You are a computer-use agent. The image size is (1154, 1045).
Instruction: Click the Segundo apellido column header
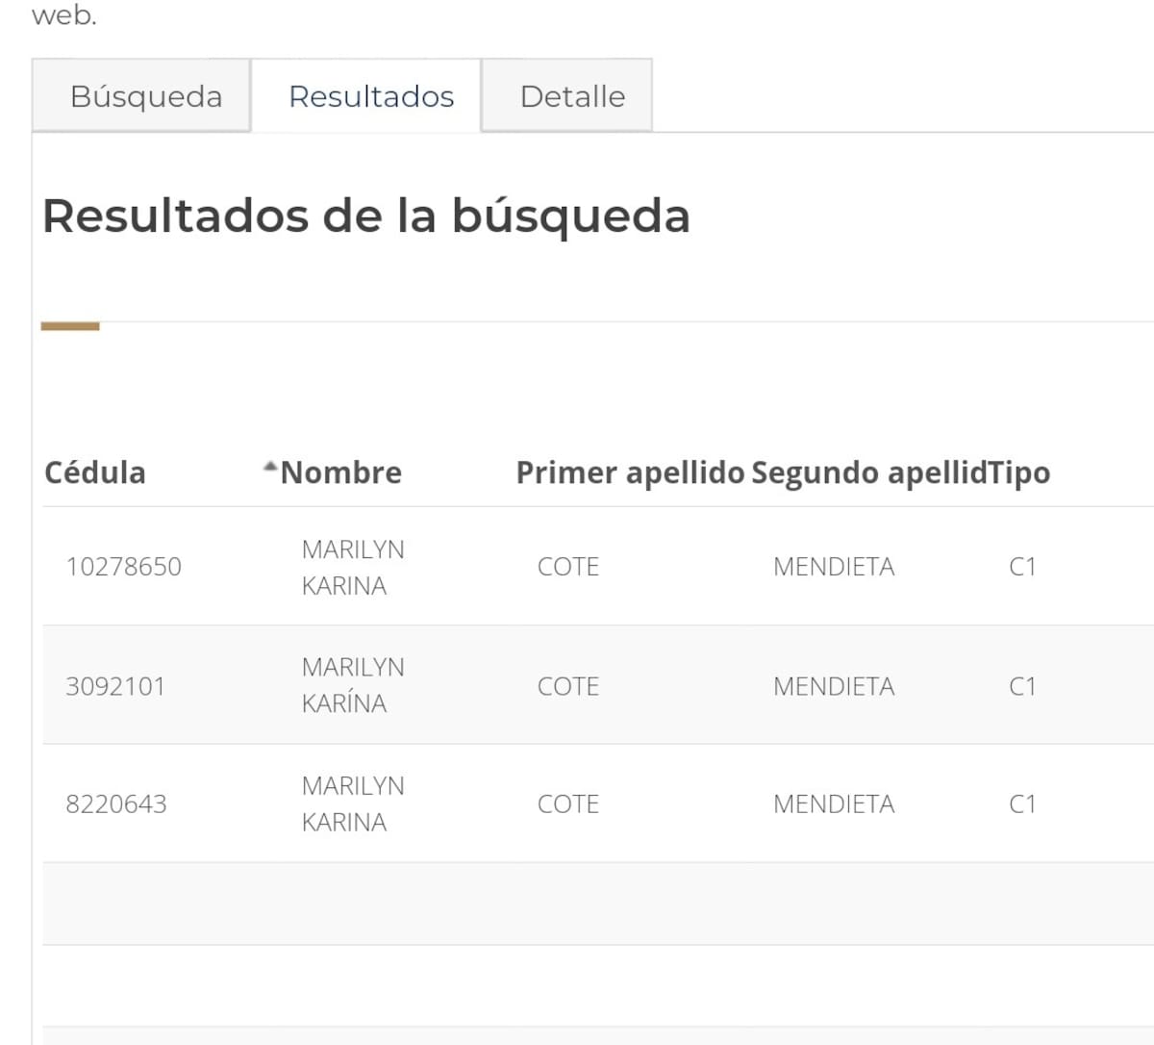coord(868,472)
